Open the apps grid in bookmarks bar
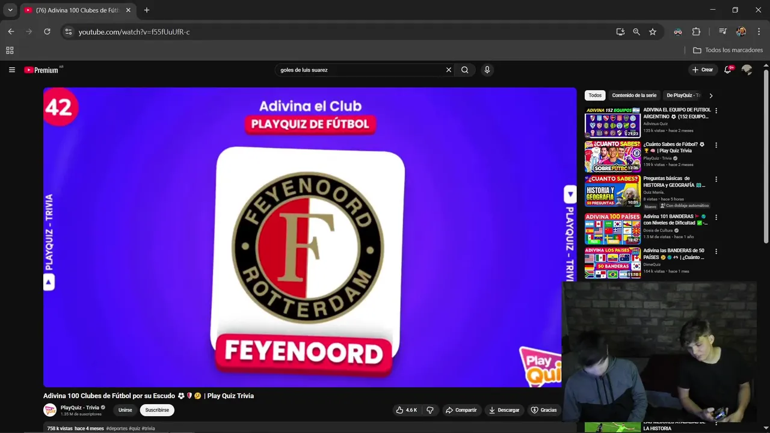The image size is (770, 433). point(10,51)
